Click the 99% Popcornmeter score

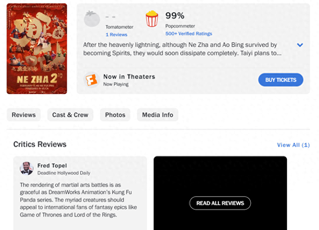pos(175,16)
